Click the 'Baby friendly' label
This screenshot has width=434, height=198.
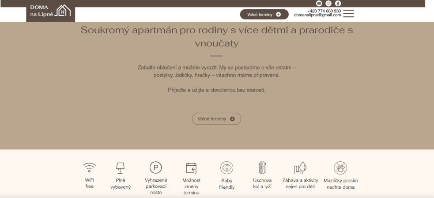tap(226, 184)
